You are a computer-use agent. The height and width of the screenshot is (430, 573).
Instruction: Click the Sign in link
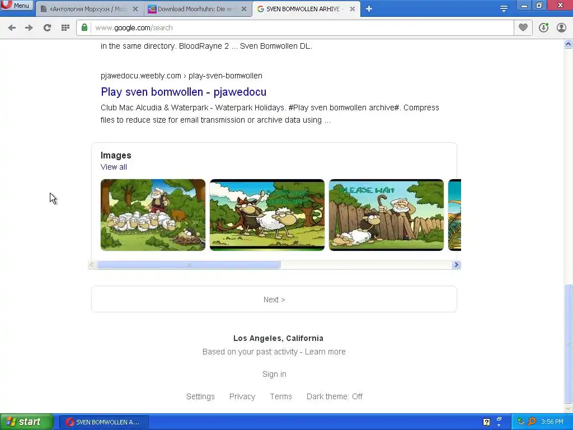pos(274,374)
